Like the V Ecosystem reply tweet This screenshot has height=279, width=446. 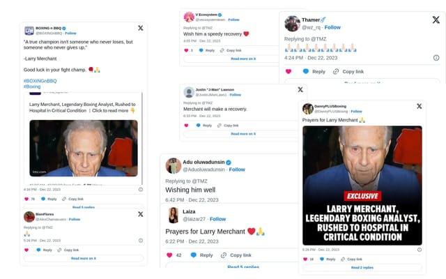[186, 50]
